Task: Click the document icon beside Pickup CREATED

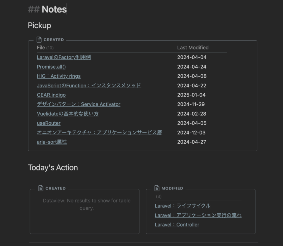Action: (39, 40)
